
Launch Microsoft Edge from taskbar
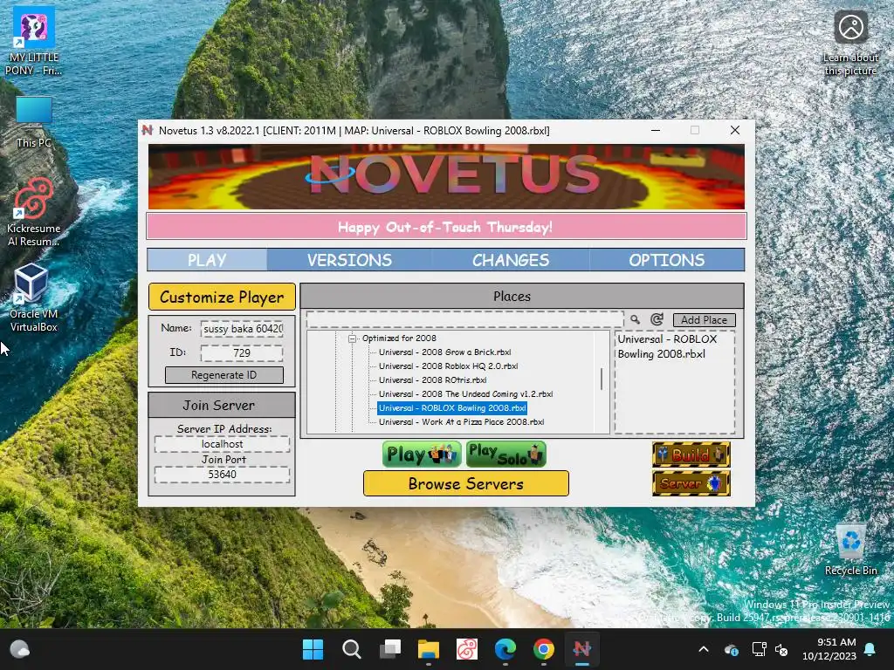pyautogui.click(x=505, y=649)
